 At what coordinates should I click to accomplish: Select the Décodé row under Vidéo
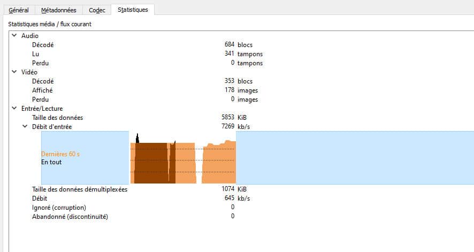click(x=43, y=81)
